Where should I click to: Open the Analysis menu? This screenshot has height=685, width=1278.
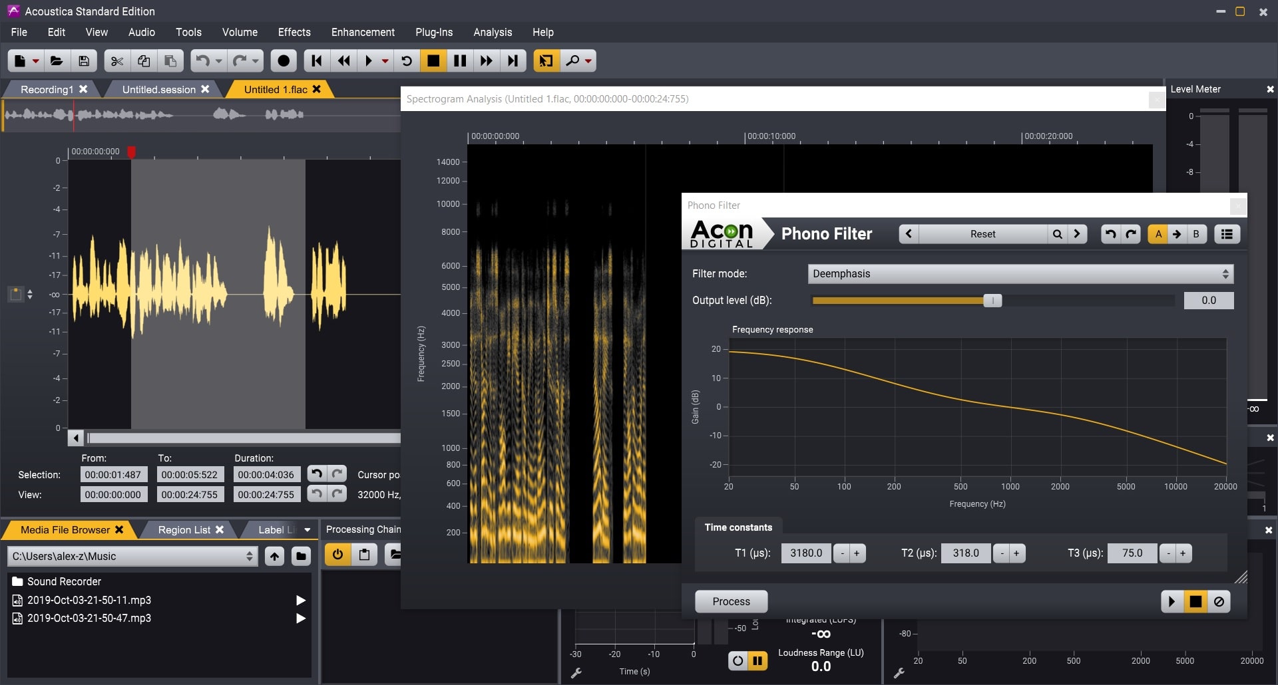[x=493, y=32]
